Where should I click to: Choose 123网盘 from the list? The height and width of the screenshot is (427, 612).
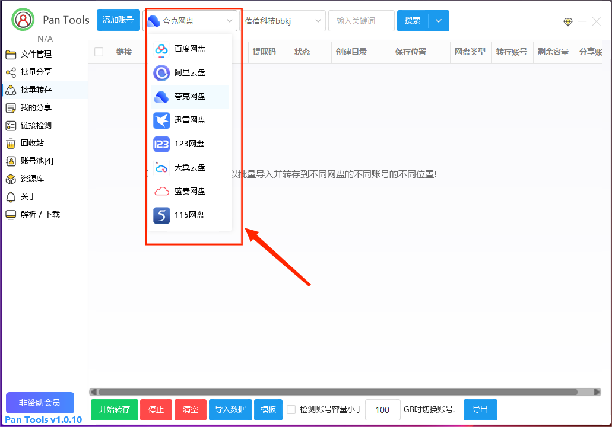[190, 144]
